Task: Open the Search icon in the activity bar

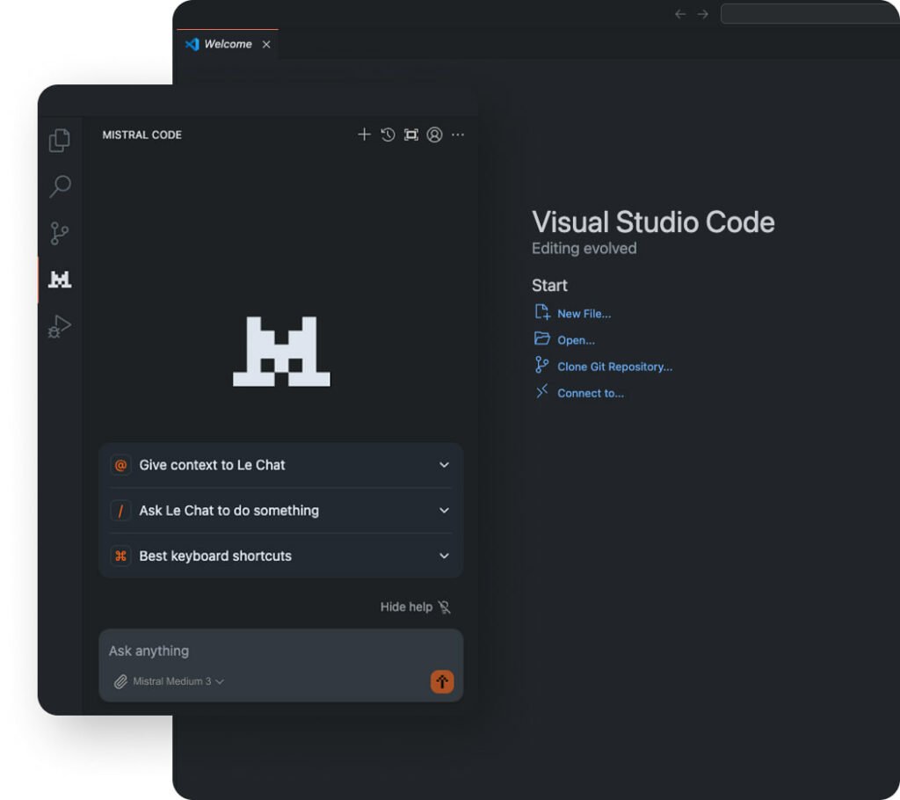Action: (x=59, y=186)
